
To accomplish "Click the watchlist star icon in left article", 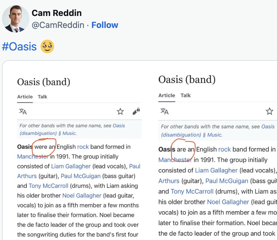I will 120,111.
